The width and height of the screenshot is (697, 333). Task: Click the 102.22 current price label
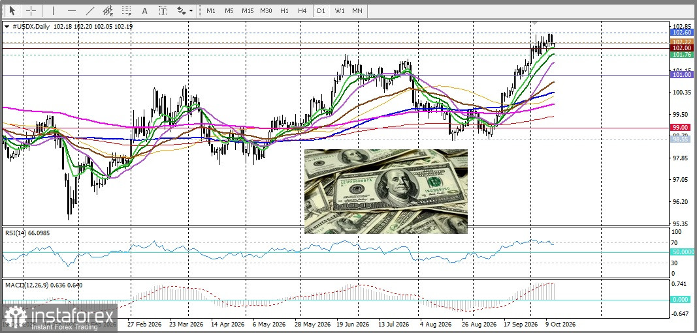(682, 42)
